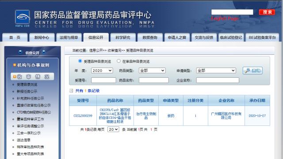Open the 药品类型 dropdown
This screenshot has height=159, width=283.
[152, 71]
